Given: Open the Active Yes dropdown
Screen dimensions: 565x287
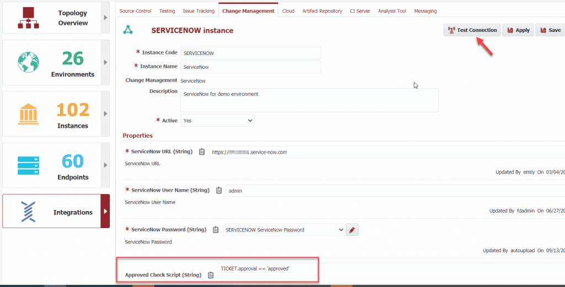Looking at the screenshot, I should pyautogui.click(x=217, y=120).
